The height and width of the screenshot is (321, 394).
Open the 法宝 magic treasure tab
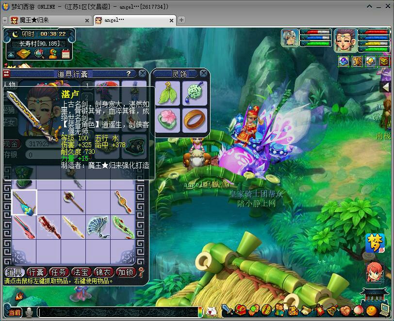[81, 273]
